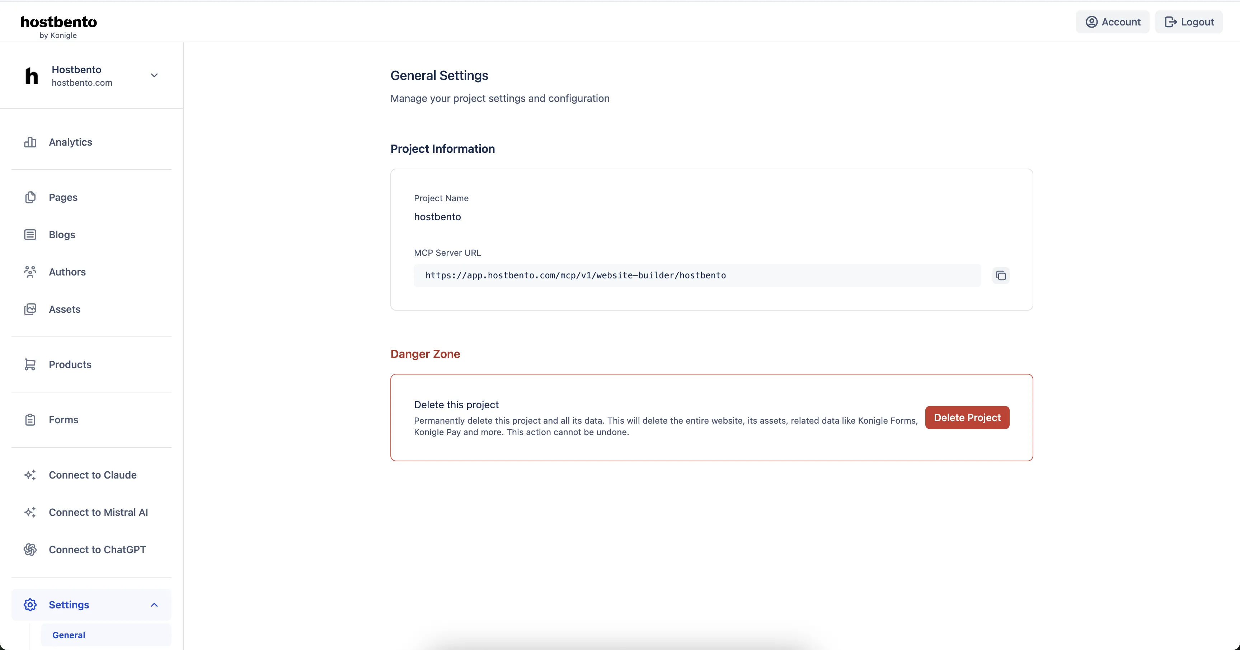Collapse the Settings section chevron
This screenshot has width=1240, height=650.
point(154,605)
